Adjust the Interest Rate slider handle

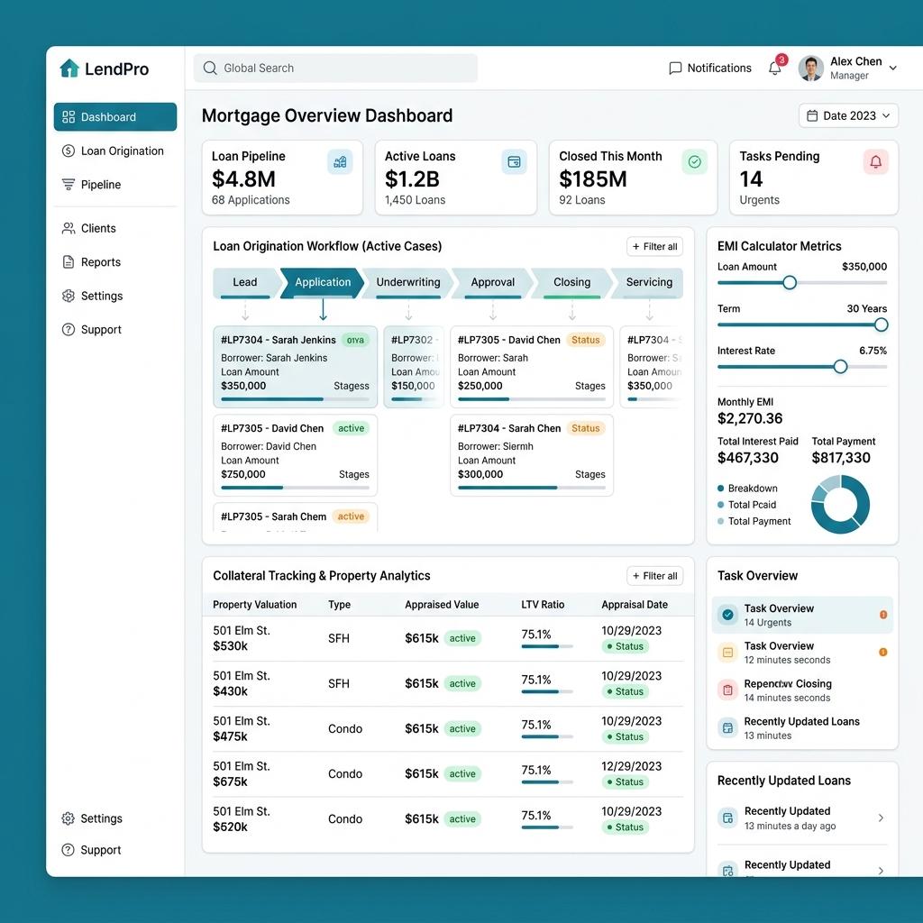[840, 367]
